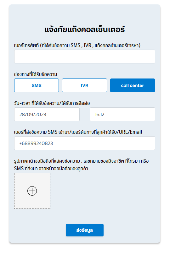Choose the IVR channel option
Image resolution: width=170 pixels, height=254 pixels.
click(84, 85)
